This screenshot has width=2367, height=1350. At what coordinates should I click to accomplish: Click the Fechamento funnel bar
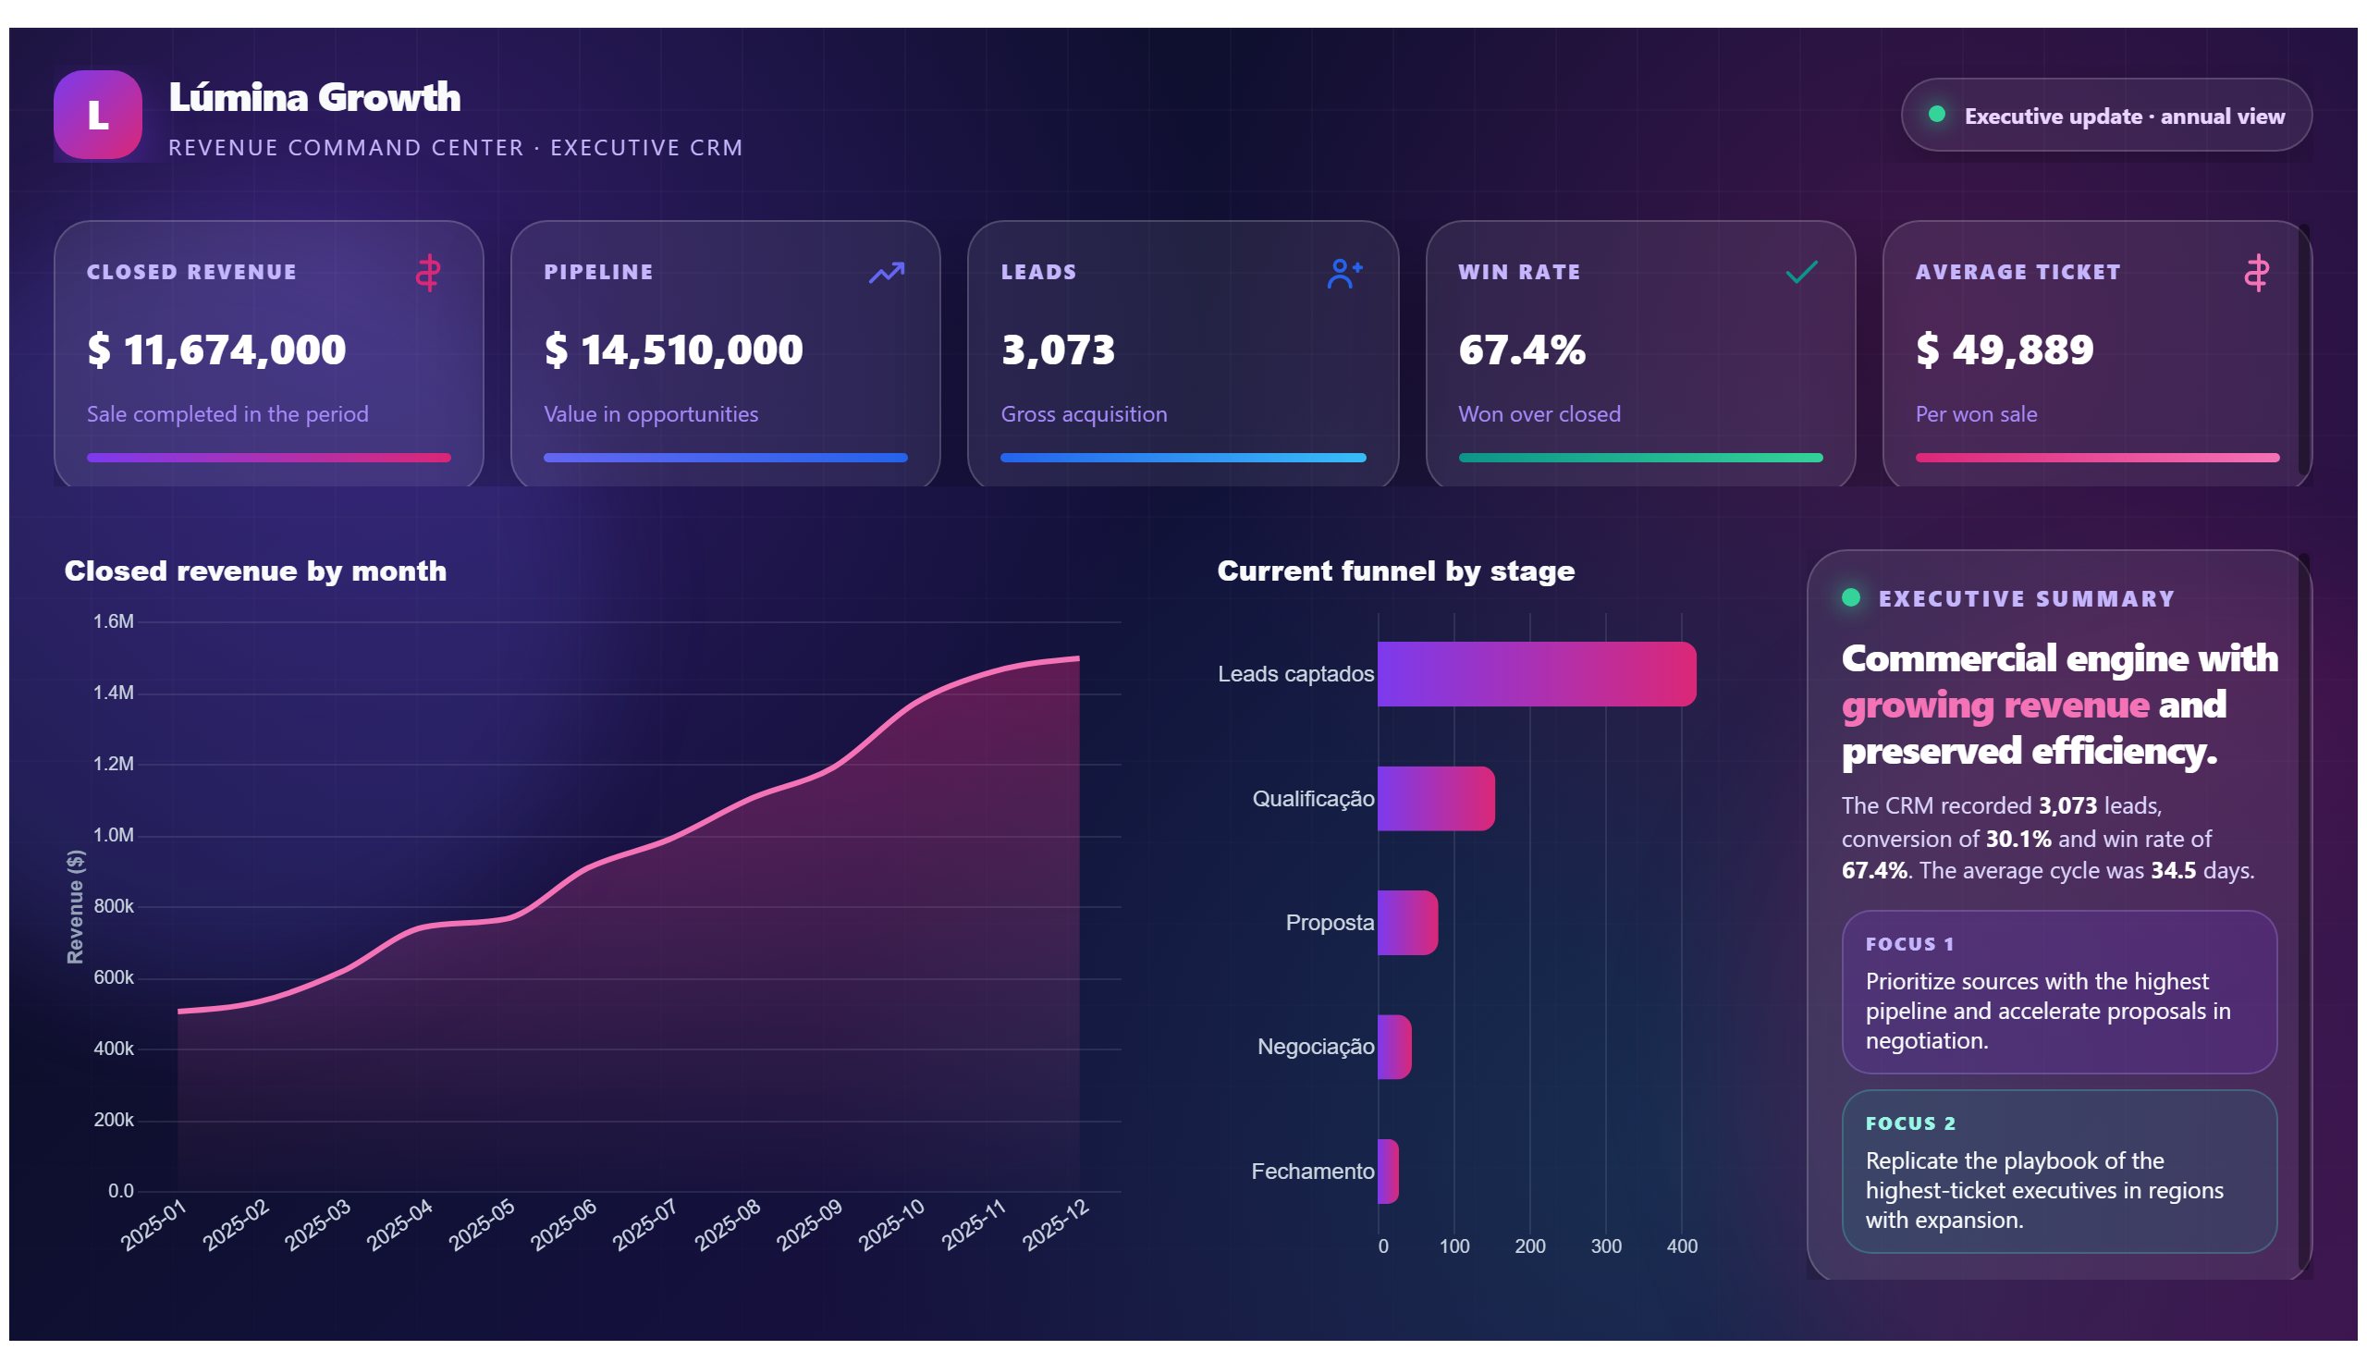(1388, 1171)
